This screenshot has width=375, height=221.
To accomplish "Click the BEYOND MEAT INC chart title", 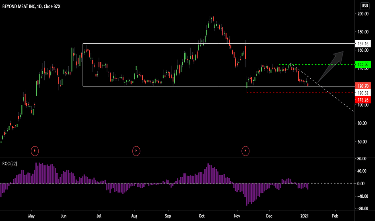I will pyautogui.click(x=31, y=6).
